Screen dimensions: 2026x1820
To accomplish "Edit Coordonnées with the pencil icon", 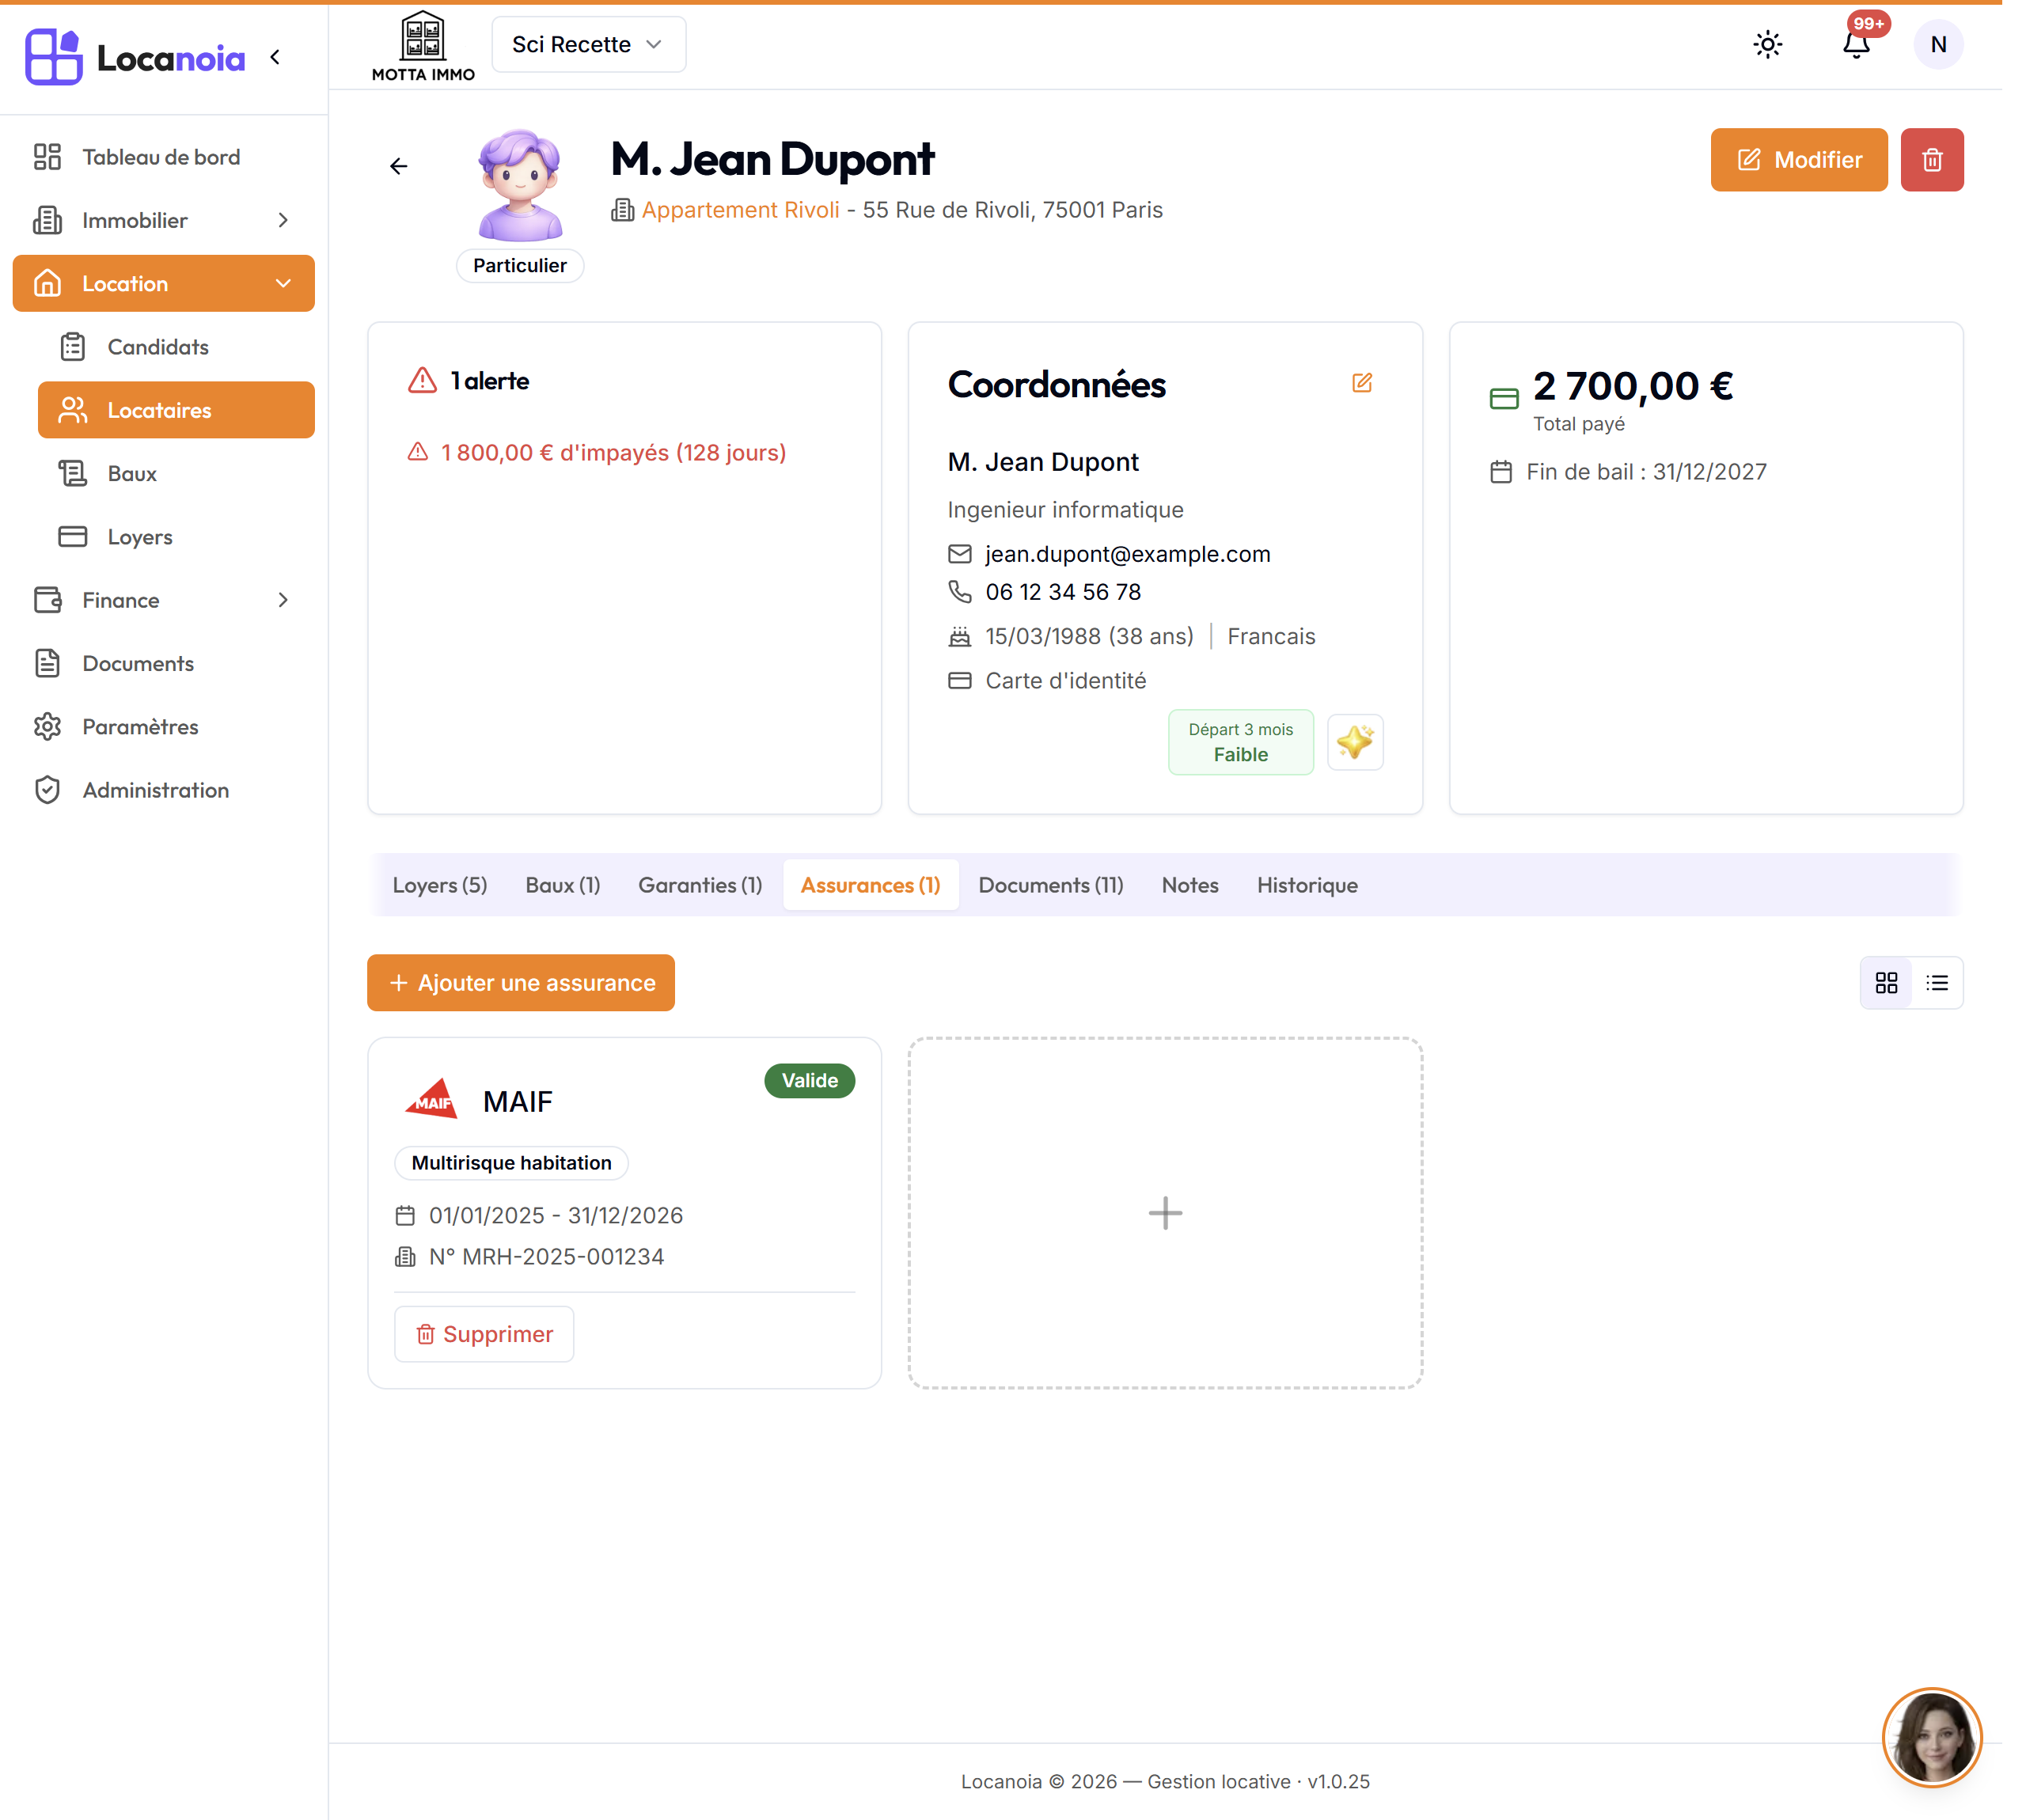I will 1361,383.
